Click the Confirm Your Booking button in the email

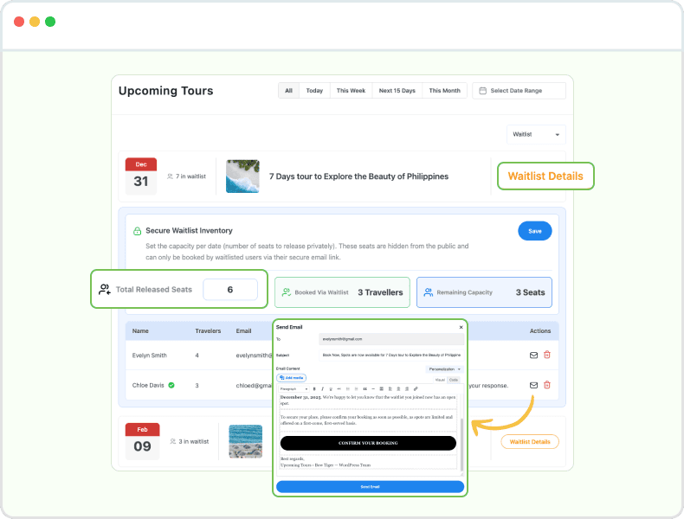pyautogui.click(x=368, y=443)
